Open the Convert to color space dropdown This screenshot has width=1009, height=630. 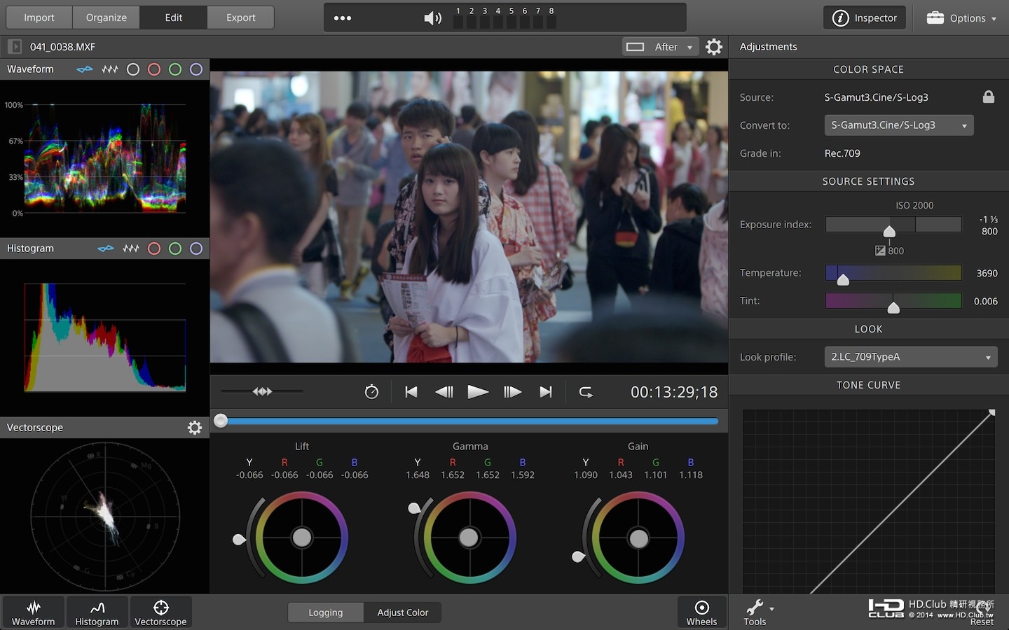[x=898, y=125]
